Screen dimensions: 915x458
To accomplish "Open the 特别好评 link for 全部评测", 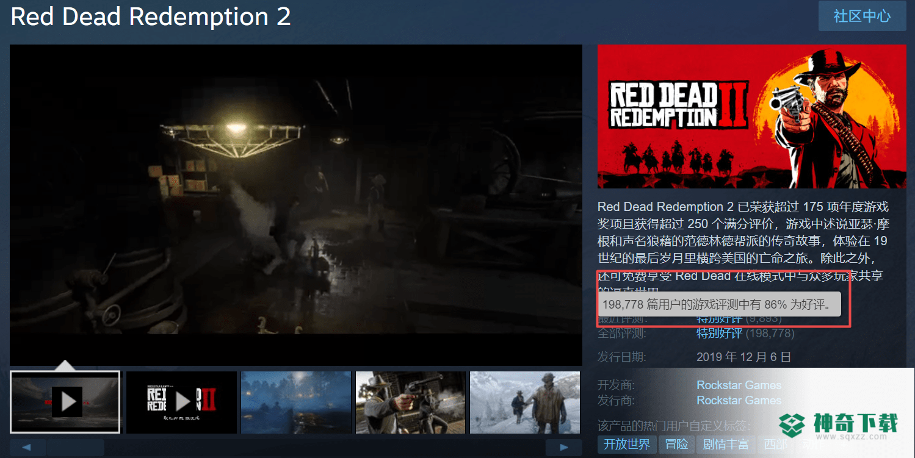I will (719, 334).
